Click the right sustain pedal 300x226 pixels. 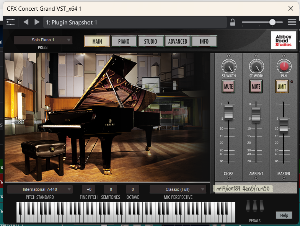click(x=262, y=206)
